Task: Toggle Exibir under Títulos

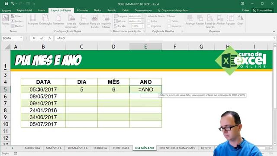Action: pyautogui.click(x=169, y=21)
